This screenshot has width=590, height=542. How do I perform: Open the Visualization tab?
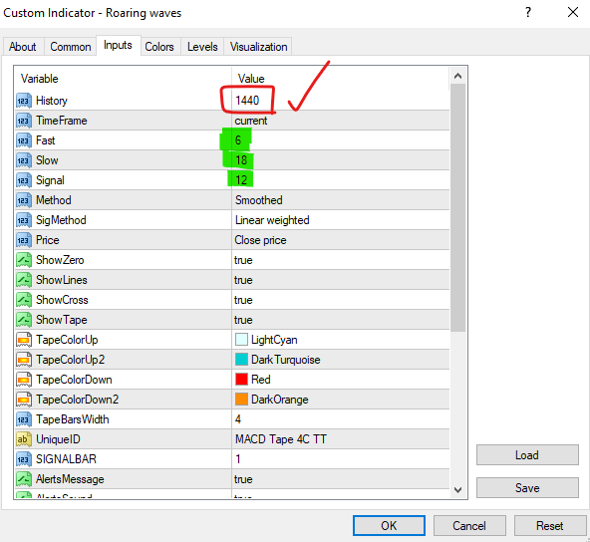tap(258, 47)
